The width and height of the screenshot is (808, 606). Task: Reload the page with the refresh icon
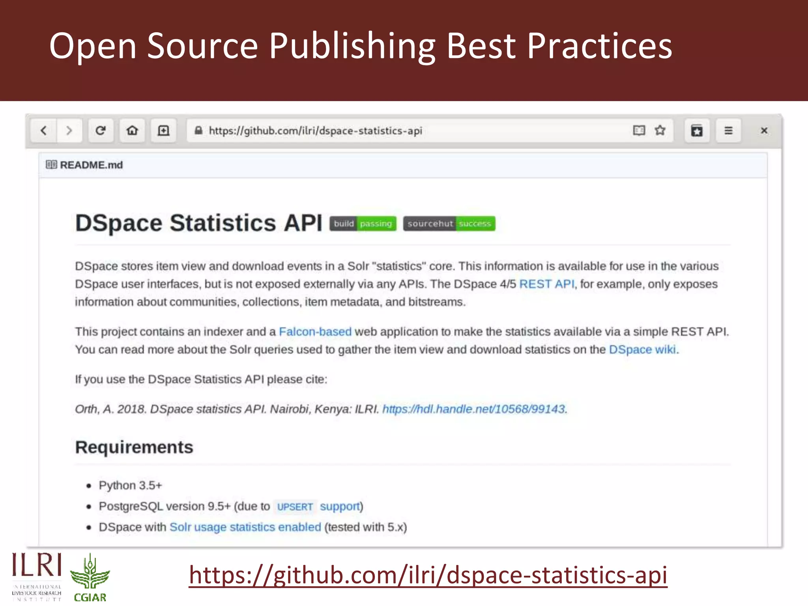(x=101, y=131)
